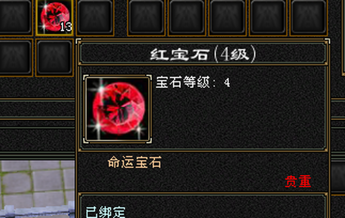Click the tooltip title 红宝石(4级)
The image size is (345, 218).
203,54
